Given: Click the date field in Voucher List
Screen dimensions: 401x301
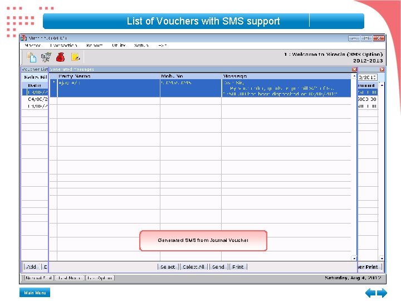Looking at the screenshot, I should click(367, 77).
